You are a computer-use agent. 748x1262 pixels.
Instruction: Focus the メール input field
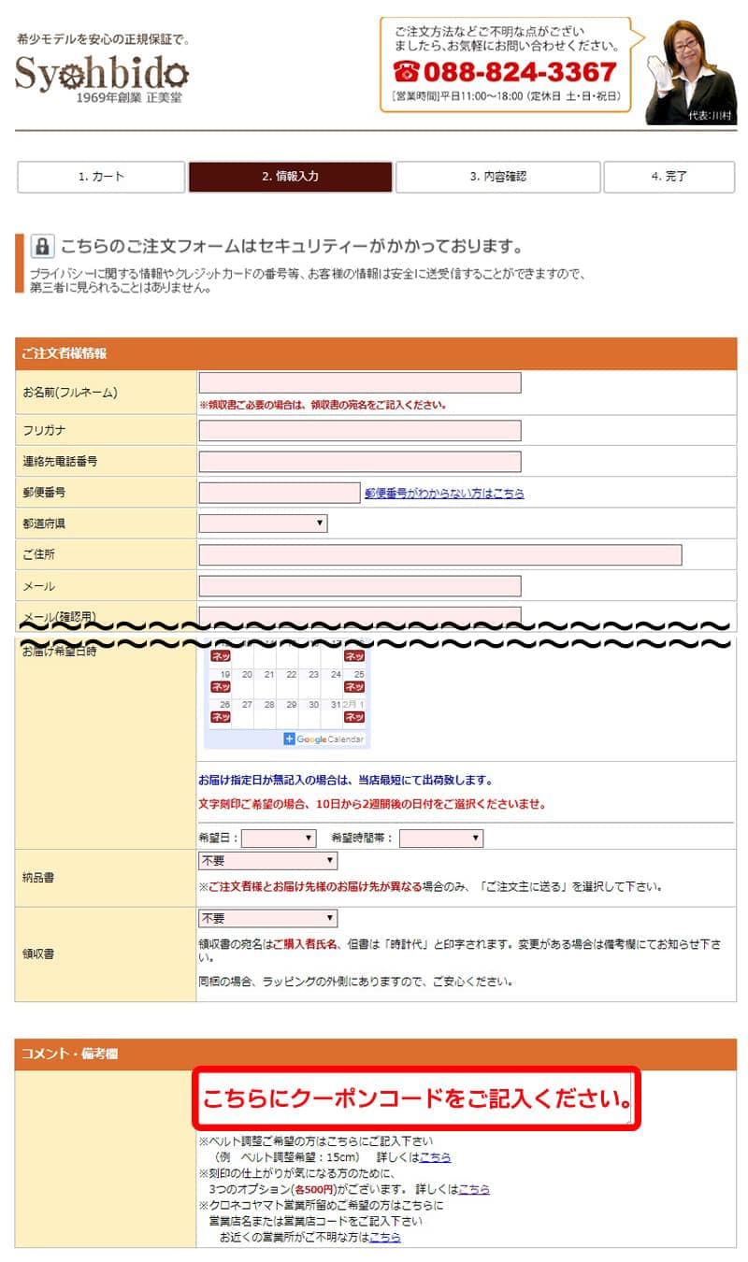(360, 586)
